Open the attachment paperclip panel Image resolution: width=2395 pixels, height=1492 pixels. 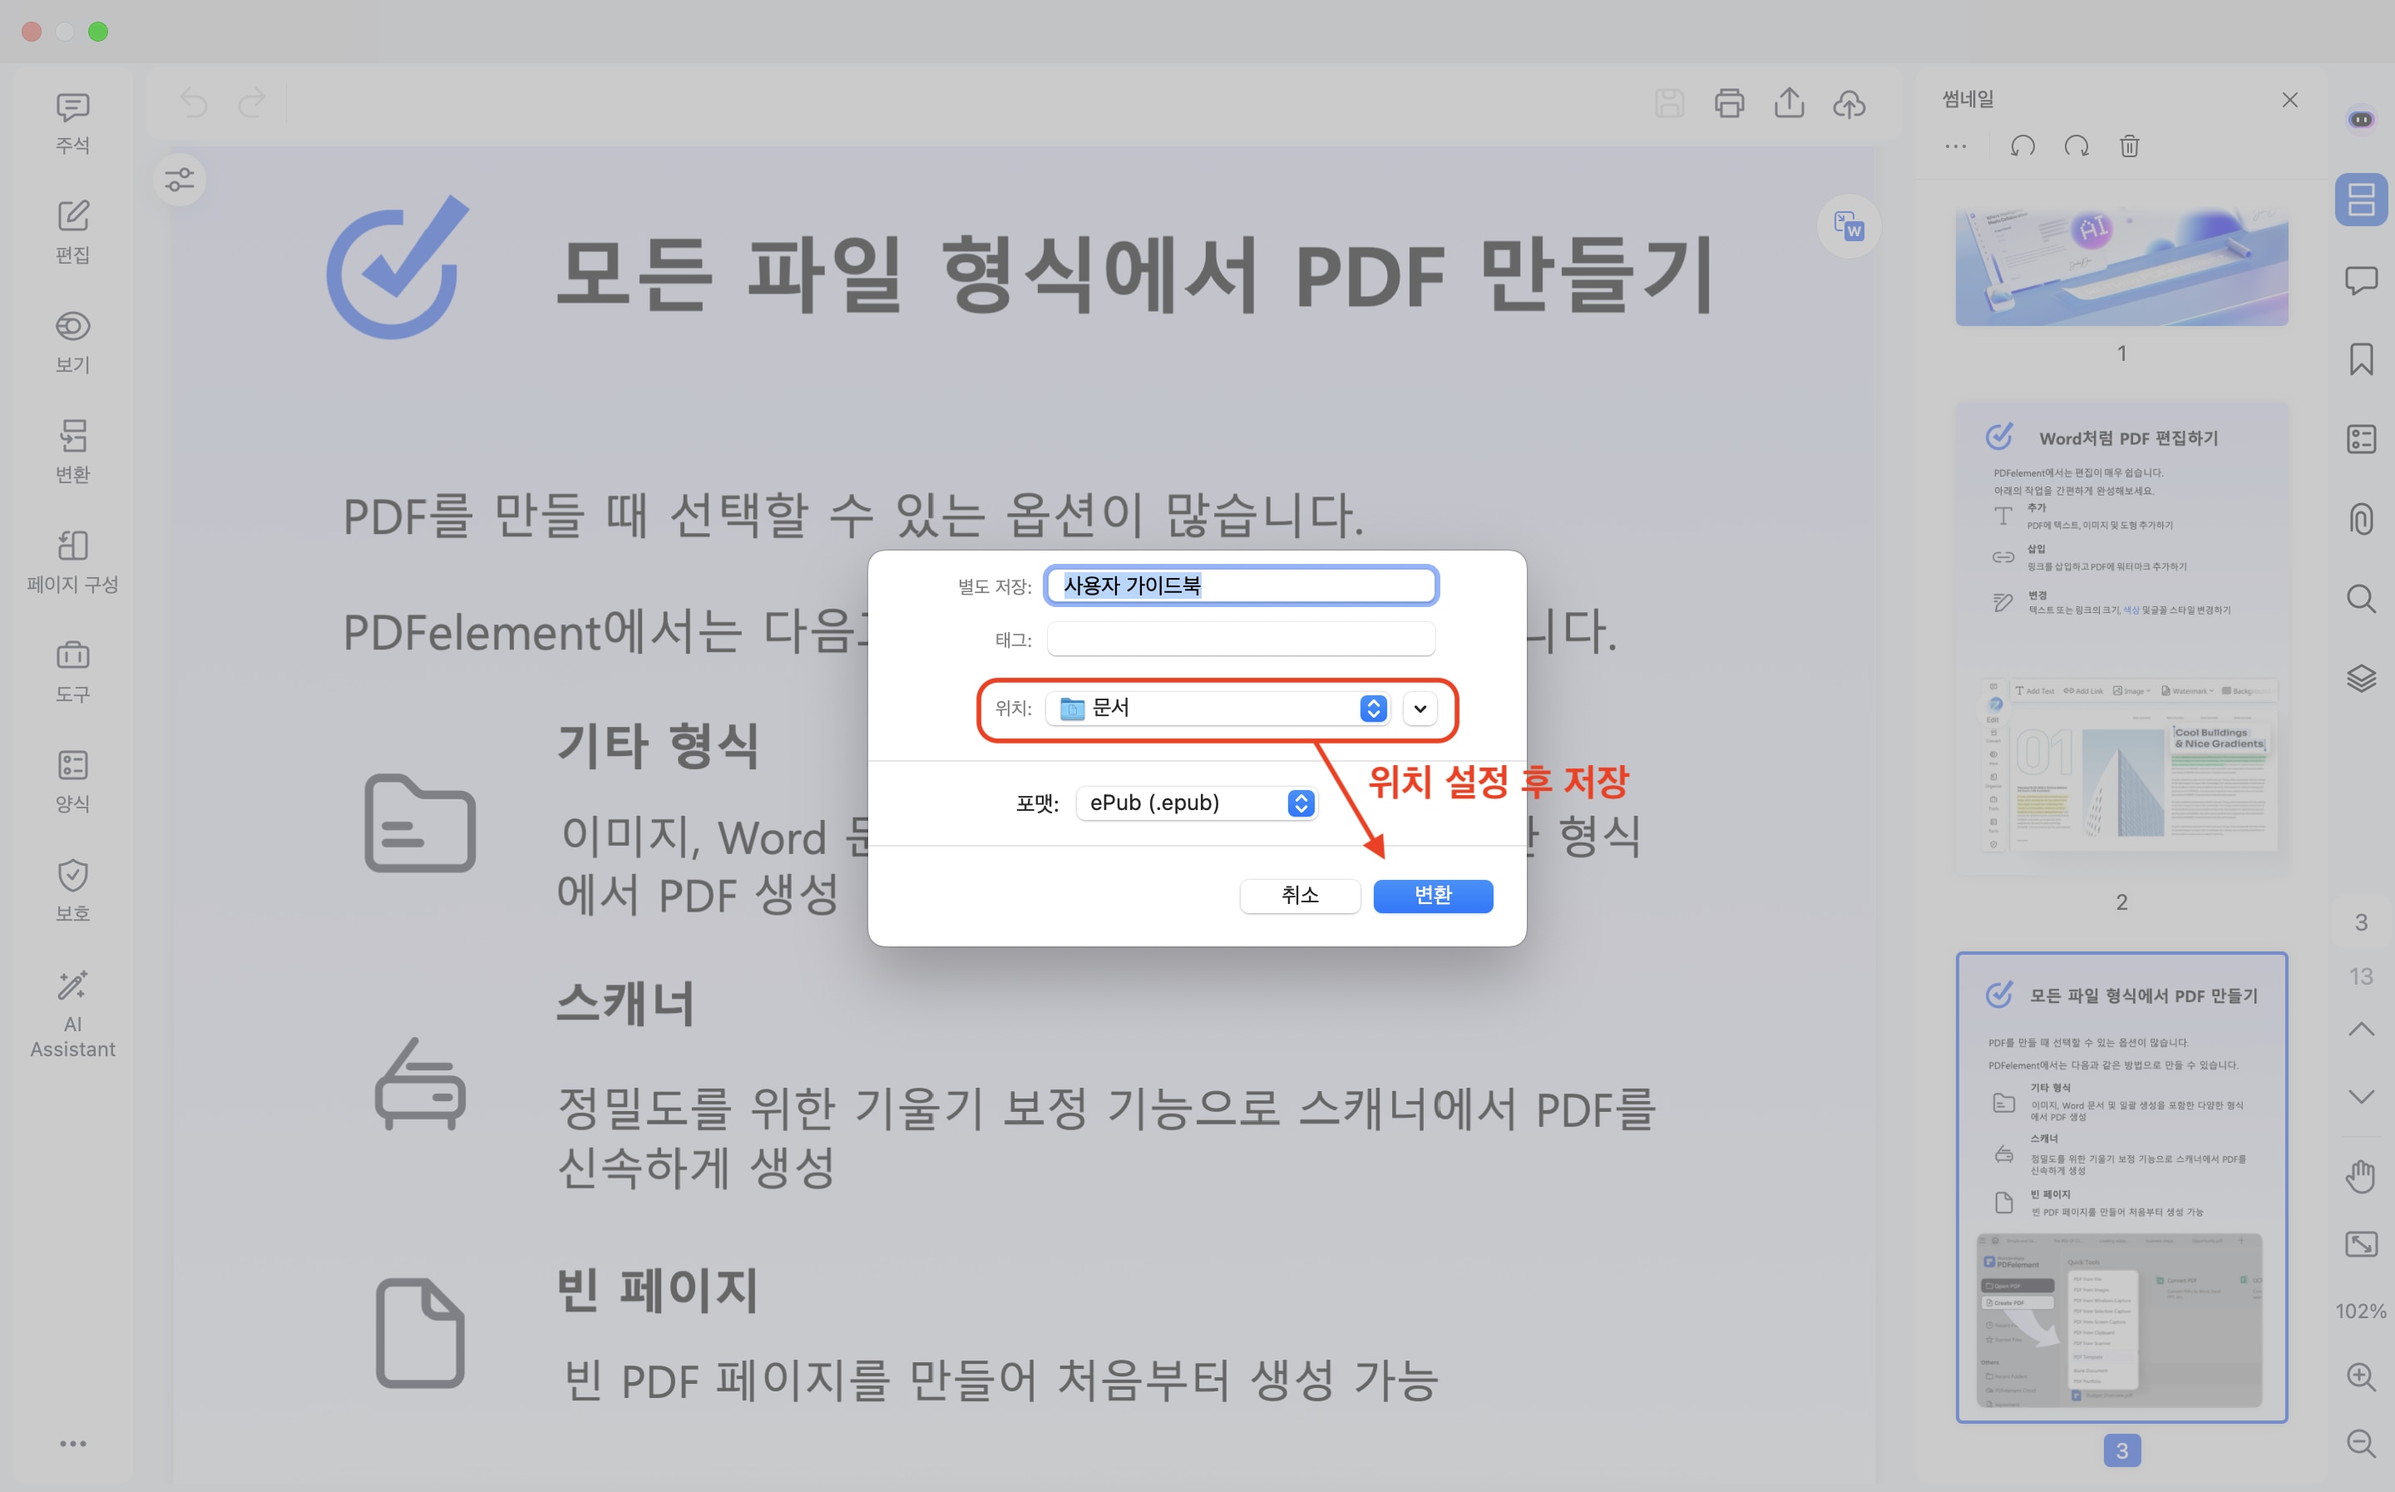pyautogui.click(x=2360, y=518)
